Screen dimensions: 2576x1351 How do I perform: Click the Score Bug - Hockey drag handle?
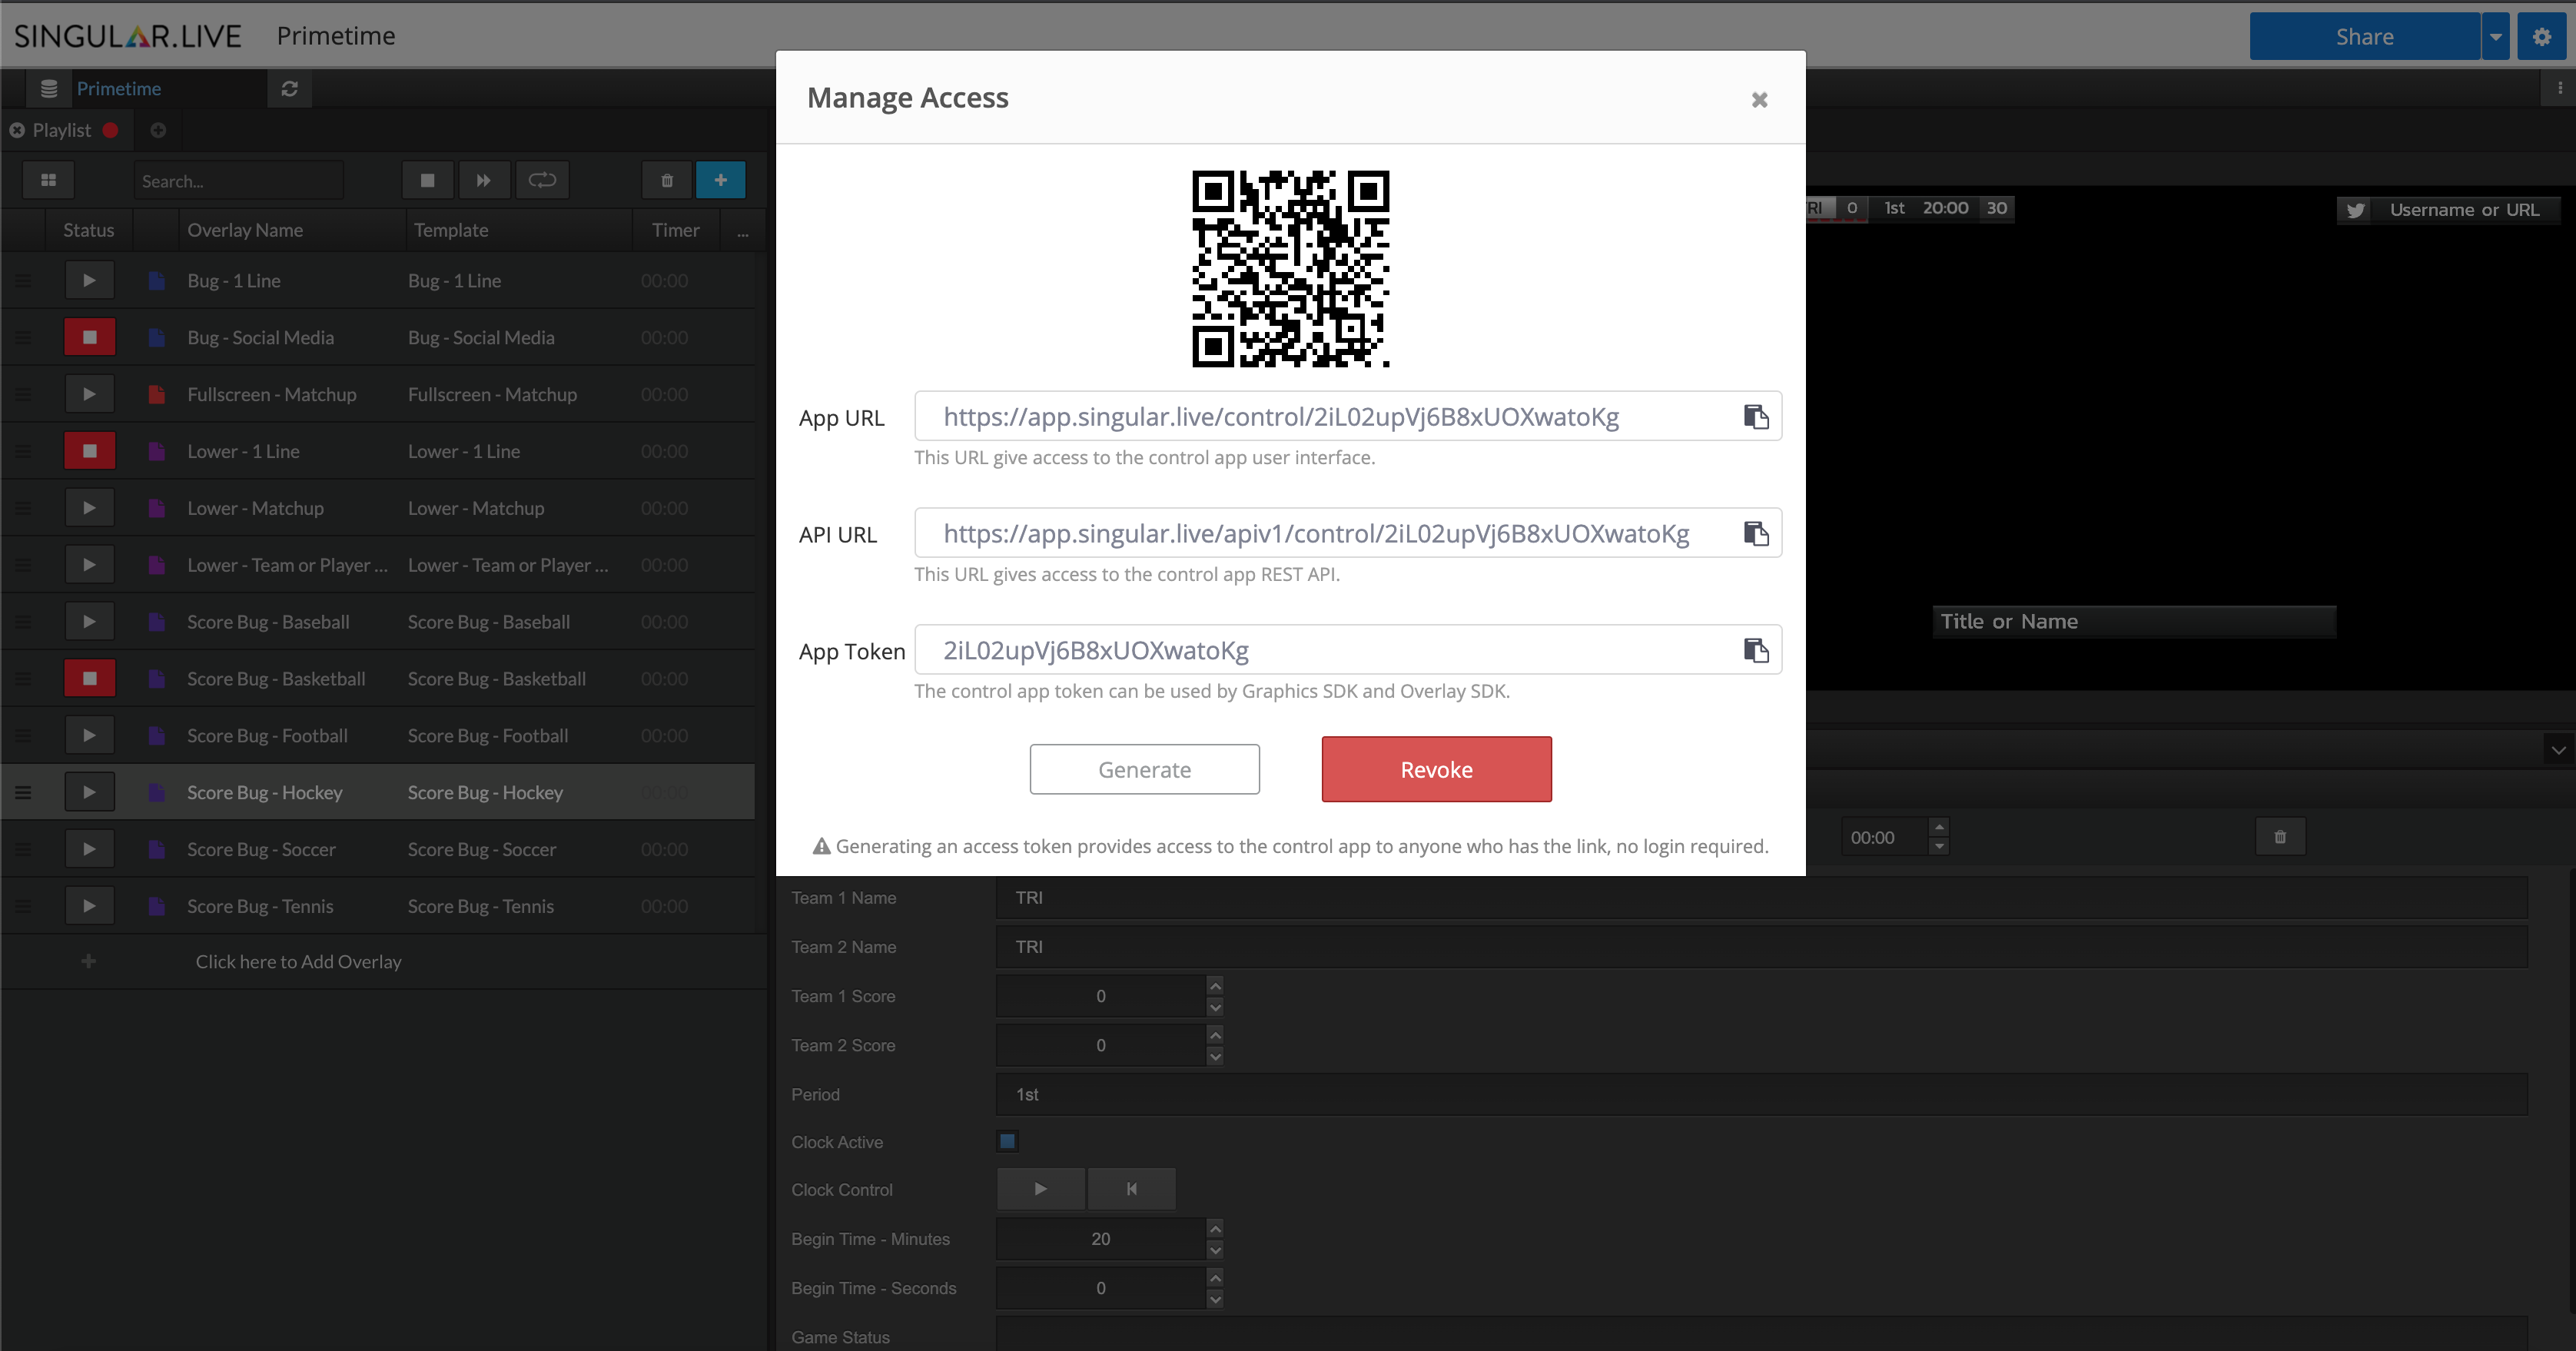tap(23, 792)
